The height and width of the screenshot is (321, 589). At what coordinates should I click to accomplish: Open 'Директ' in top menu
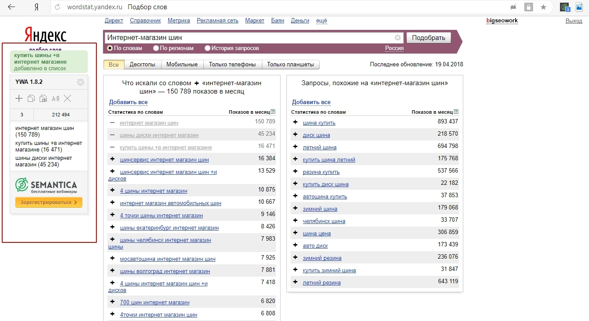click(x=114, y=21)
